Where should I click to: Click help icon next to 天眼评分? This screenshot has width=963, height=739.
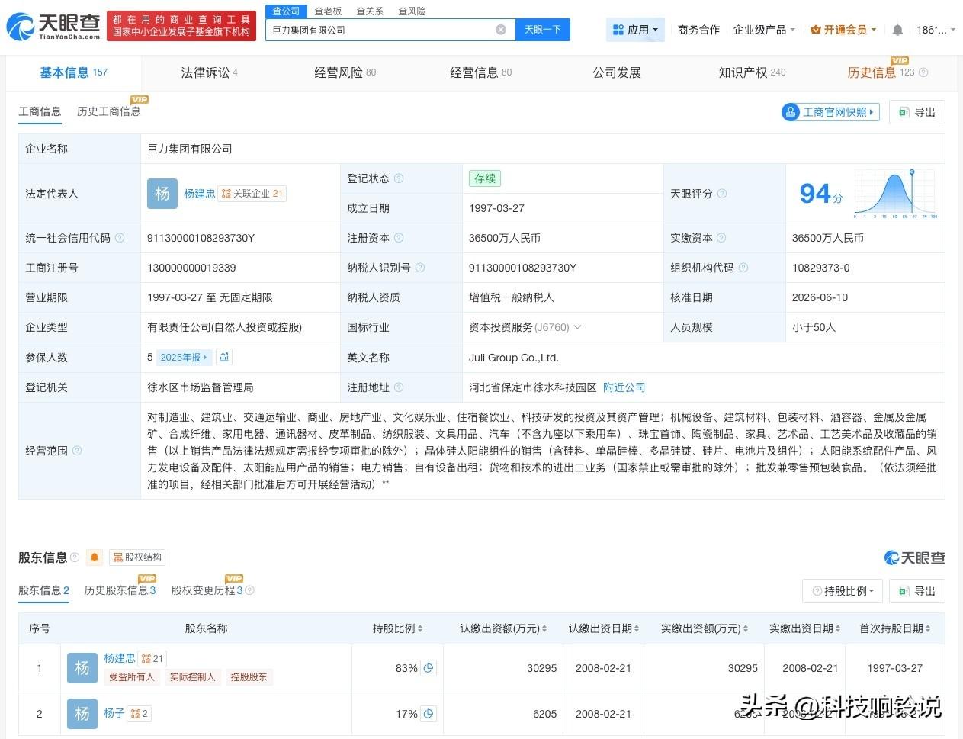pyautogui.click(x=722, y=194)
